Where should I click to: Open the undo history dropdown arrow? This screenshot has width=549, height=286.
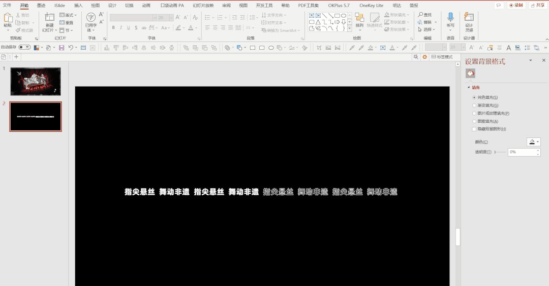point(76,48)
